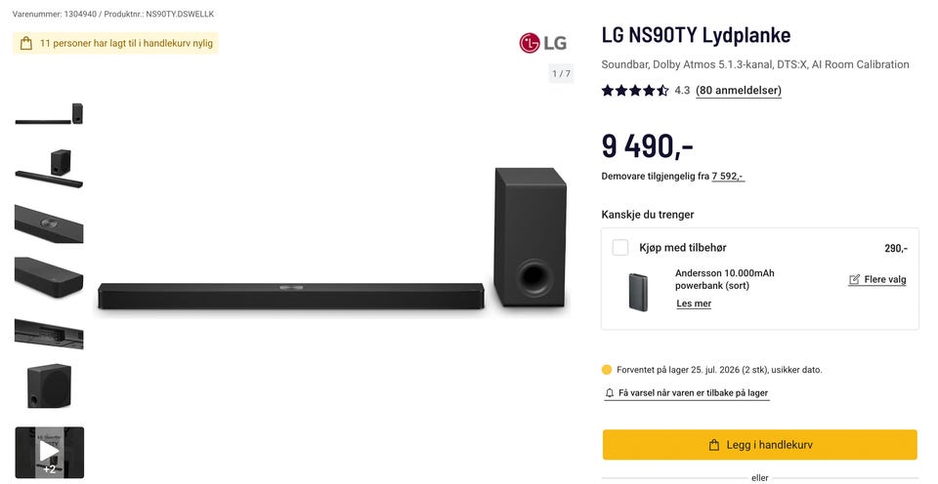Click the Andersson powerbank image

tap(638, 292)
